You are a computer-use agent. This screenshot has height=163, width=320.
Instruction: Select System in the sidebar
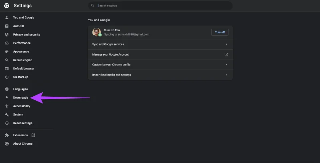point(18,115)
